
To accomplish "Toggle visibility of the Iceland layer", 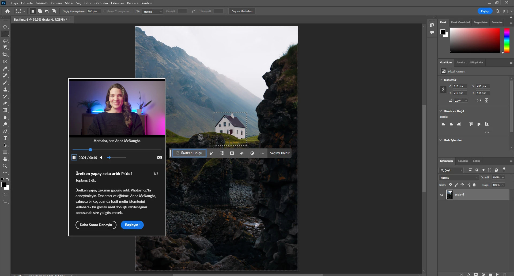I will [442, 195].
